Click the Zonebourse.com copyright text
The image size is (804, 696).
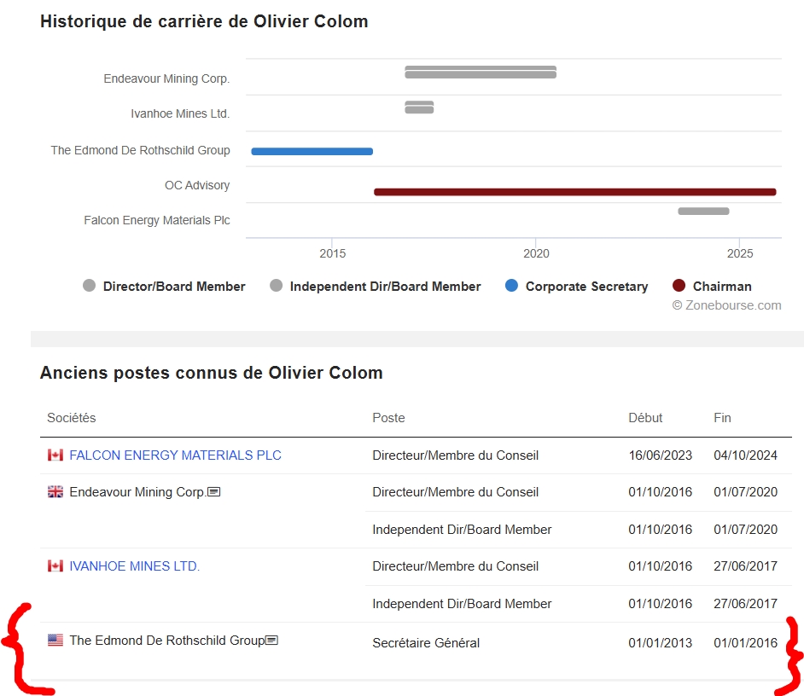(x=726, y=305)
